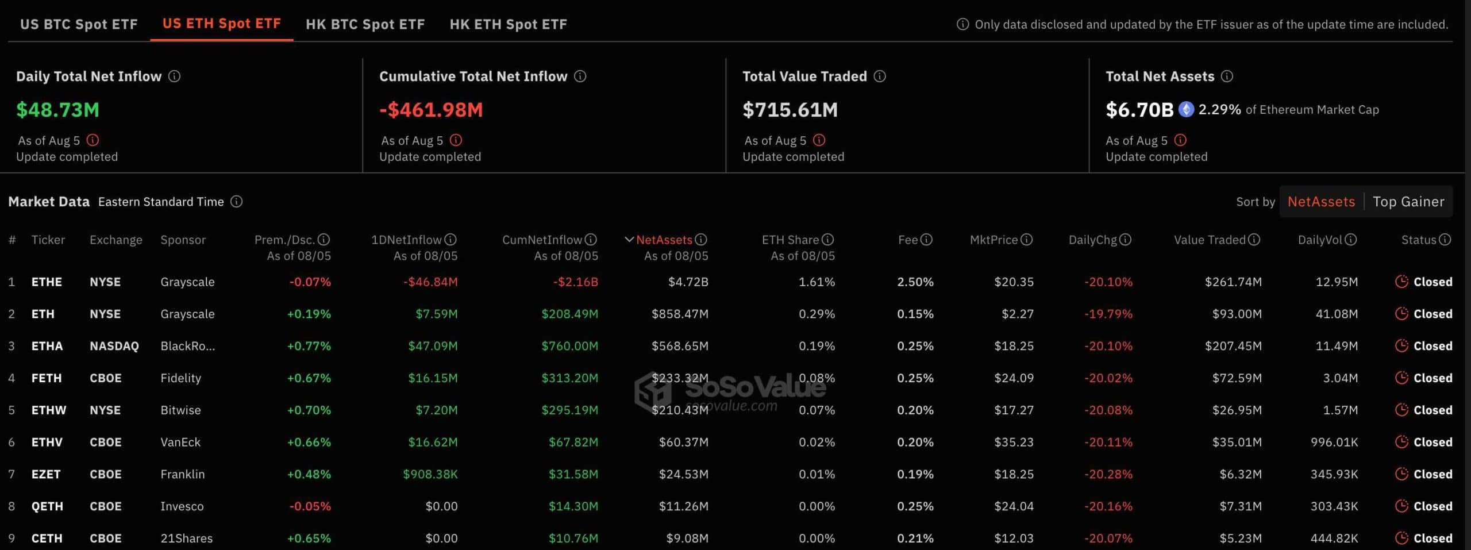
Task: Switch to US BTC Spot ETF tab
Action: point(79,24)
